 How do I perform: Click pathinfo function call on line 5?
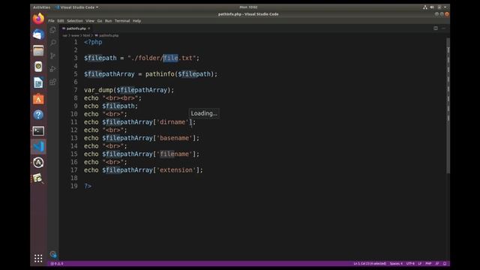point(160,74)
